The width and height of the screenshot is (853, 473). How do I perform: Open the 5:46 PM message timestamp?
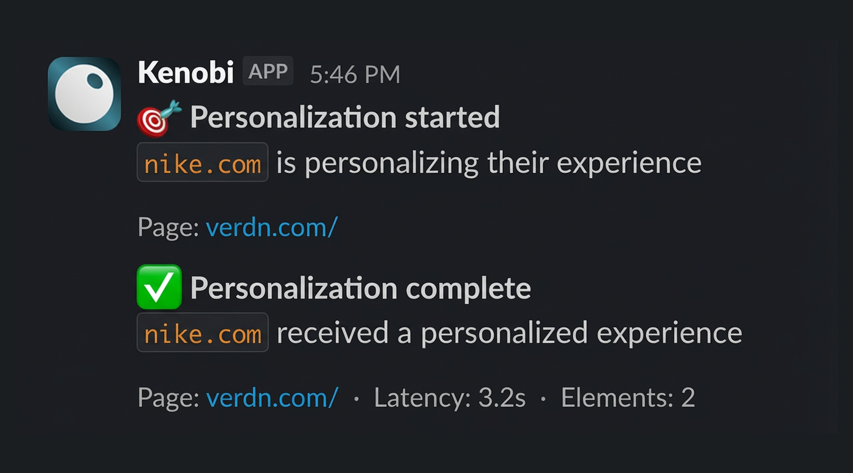point(355,74)
